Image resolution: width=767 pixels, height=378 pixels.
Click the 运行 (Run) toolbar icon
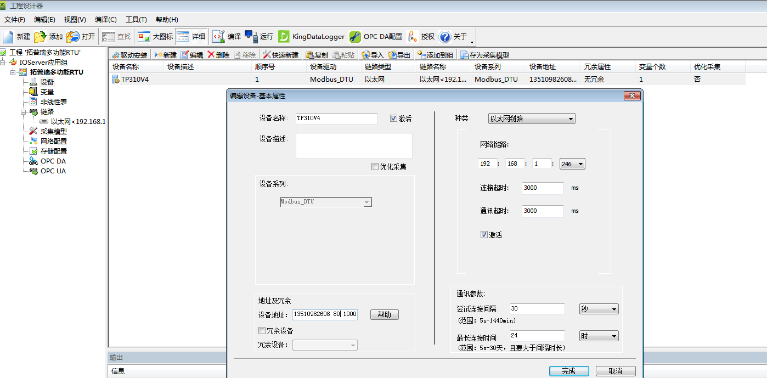(251, 37)
